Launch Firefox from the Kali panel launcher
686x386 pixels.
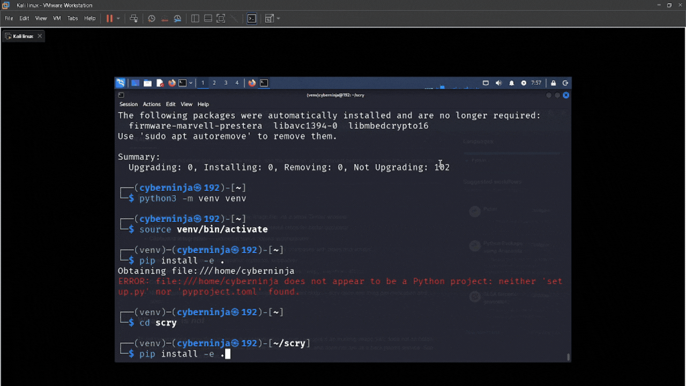point(171,83)
